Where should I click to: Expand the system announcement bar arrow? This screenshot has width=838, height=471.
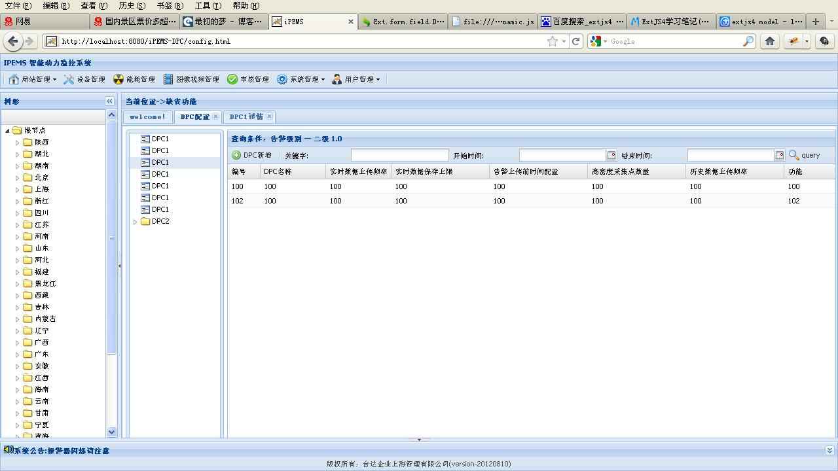829,450
